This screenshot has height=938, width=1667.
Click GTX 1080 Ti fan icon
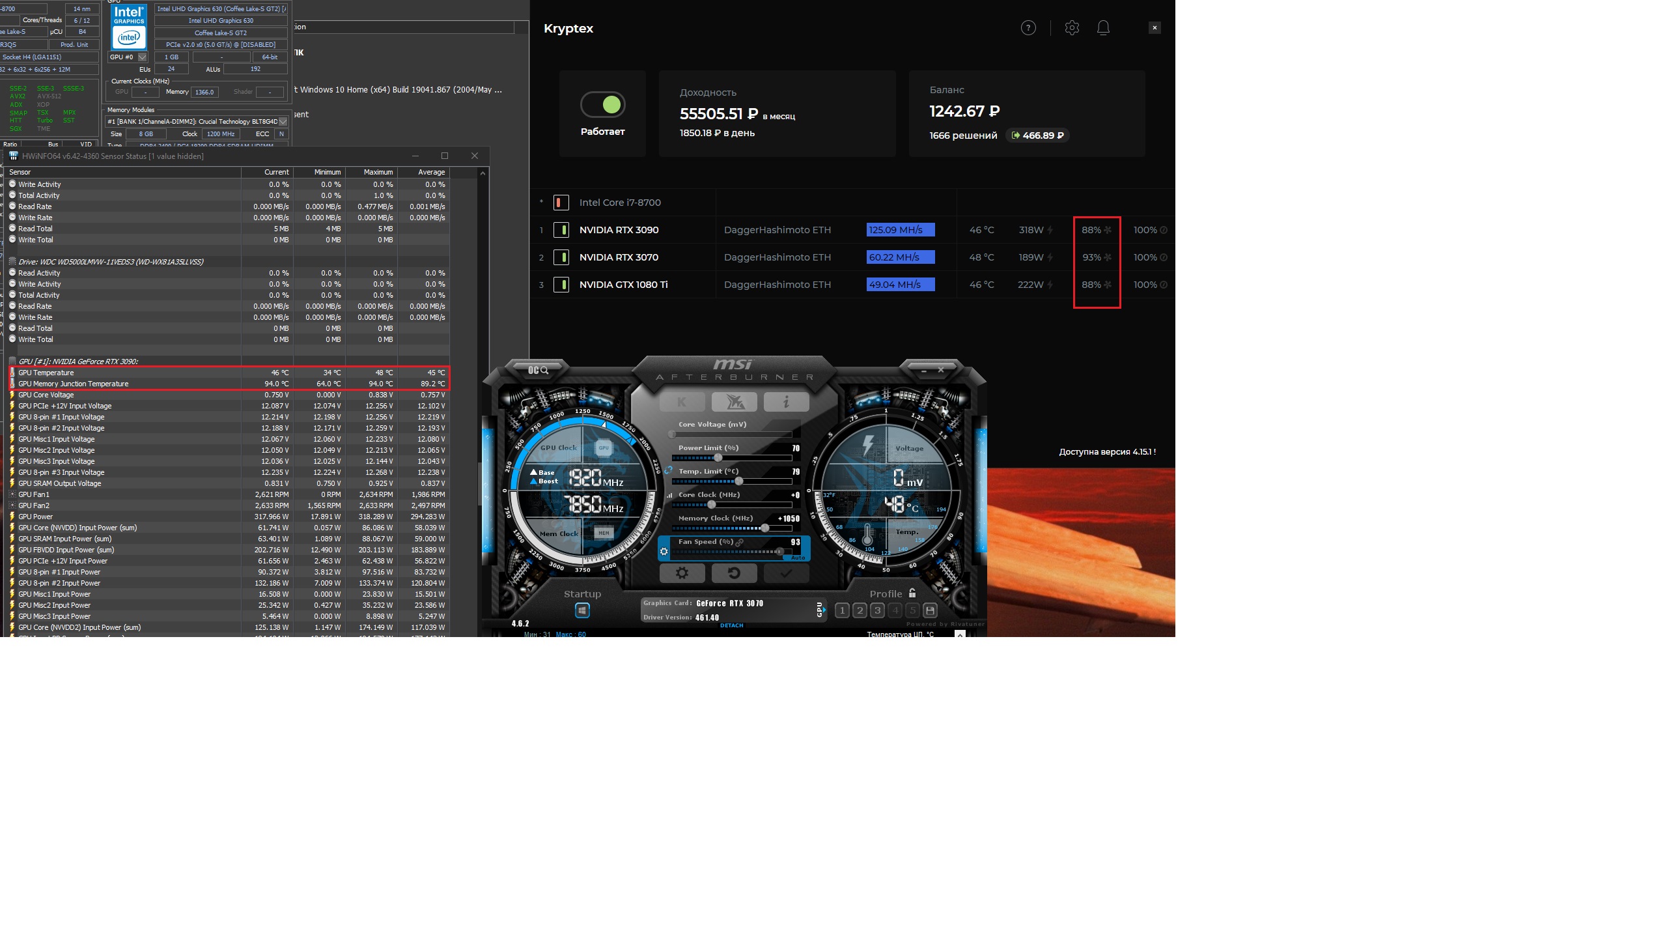pos(1108,285)
